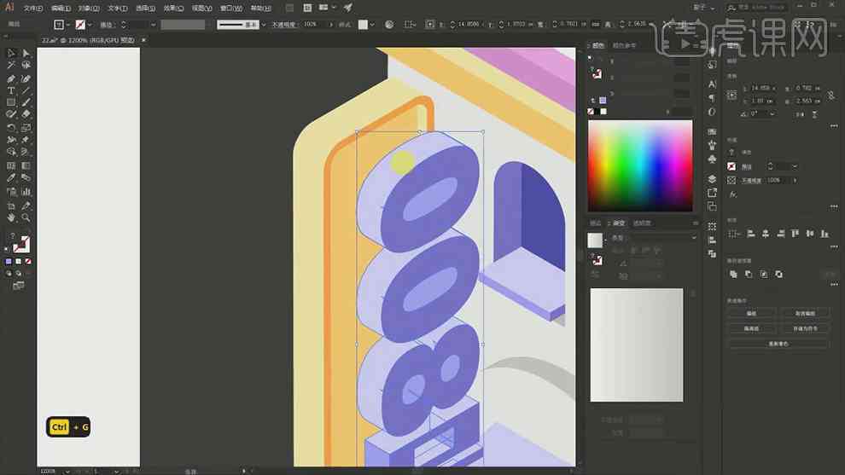Viewport: 845px width, 475px height.
Task: Open the 编辑 (Edit) menu
Action: (61, 8)
